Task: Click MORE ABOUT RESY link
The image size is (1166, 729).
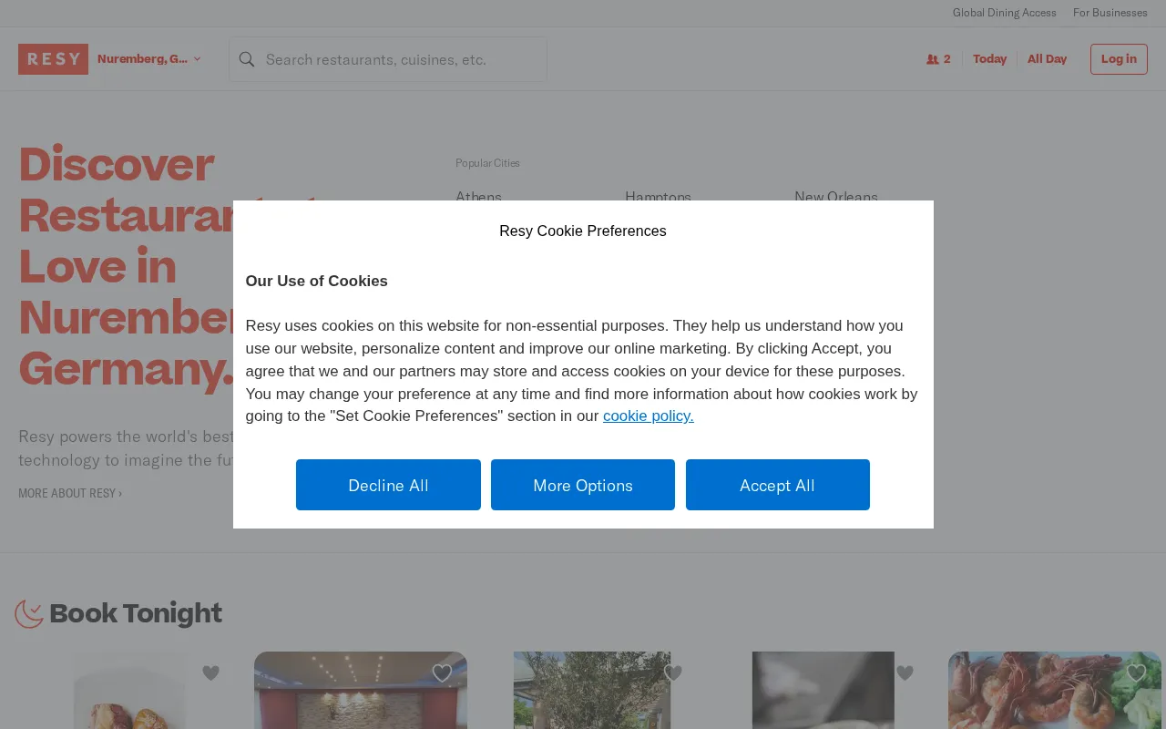Action: 70,493
